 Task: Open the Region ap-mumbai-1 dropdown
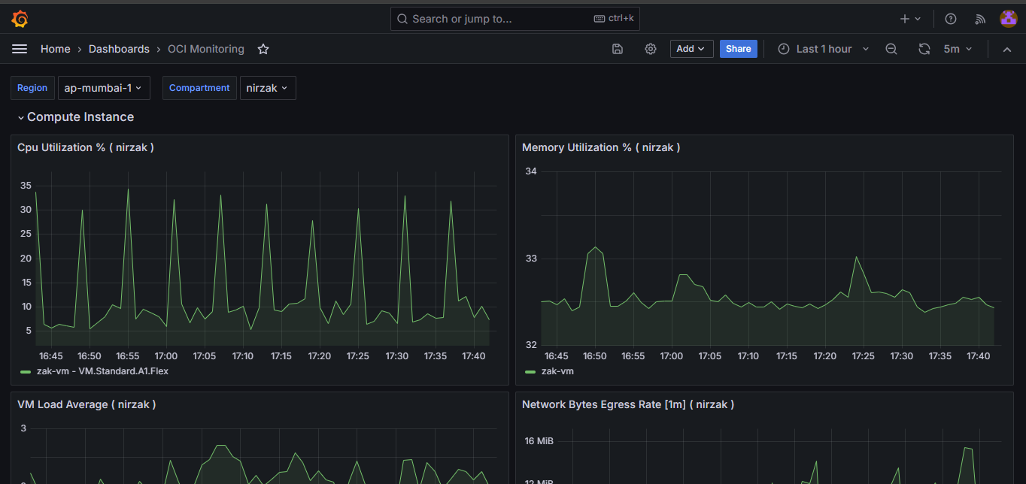(x=104, y=88)
